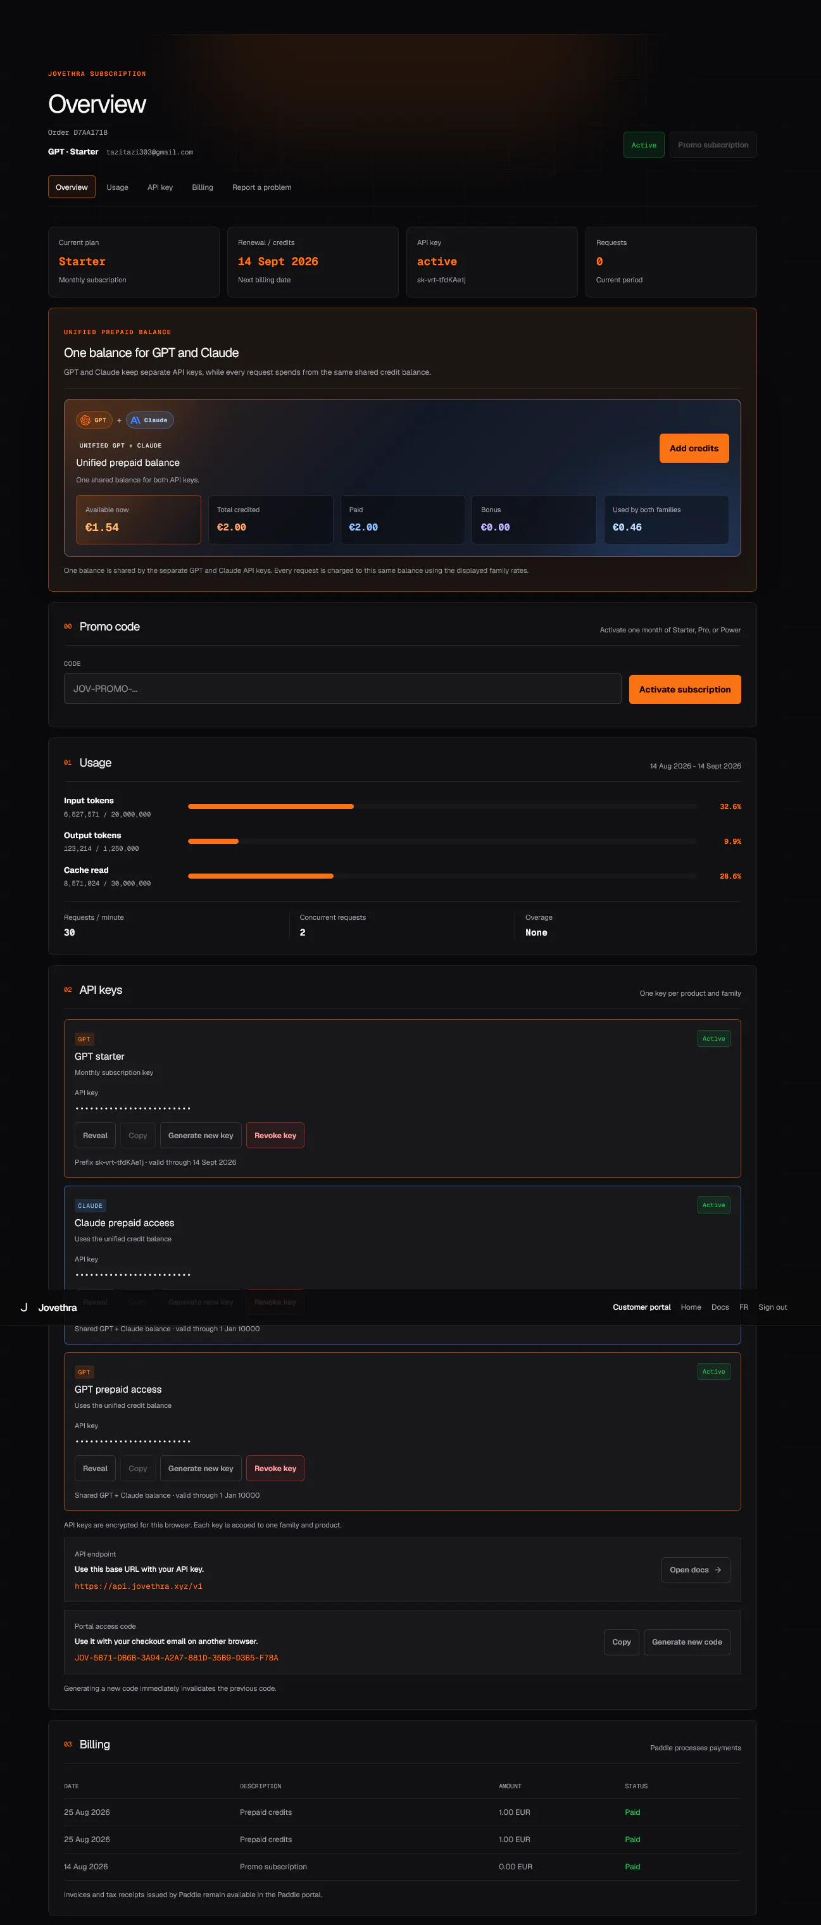Click Activate subscription button

(x=685, y=689)
